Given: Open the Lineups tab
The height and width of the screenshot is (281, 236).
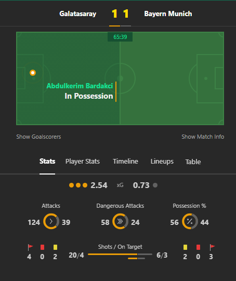Looking at the screenshot, I should pyautogui.click(x=162, y=162).
